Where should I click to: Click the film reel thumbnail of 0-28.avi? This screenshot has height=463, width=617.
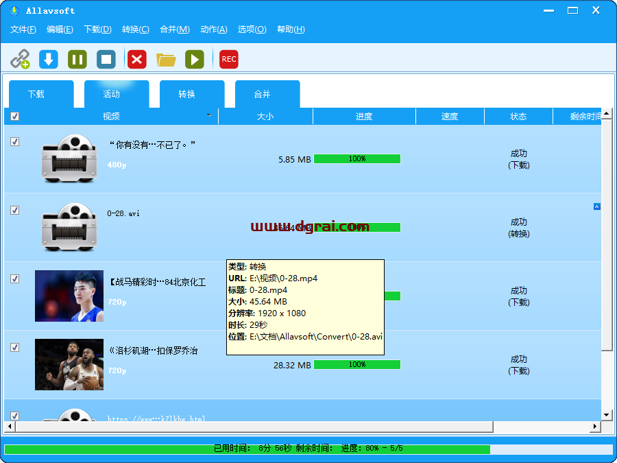point(69,227)
